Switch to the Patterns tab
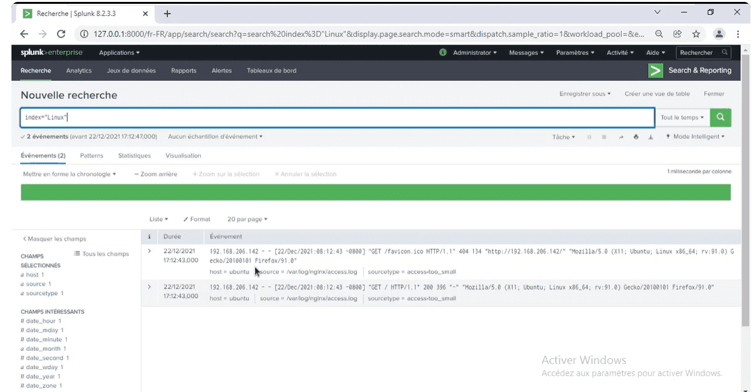The image size is (753, 392). [91, 156]
